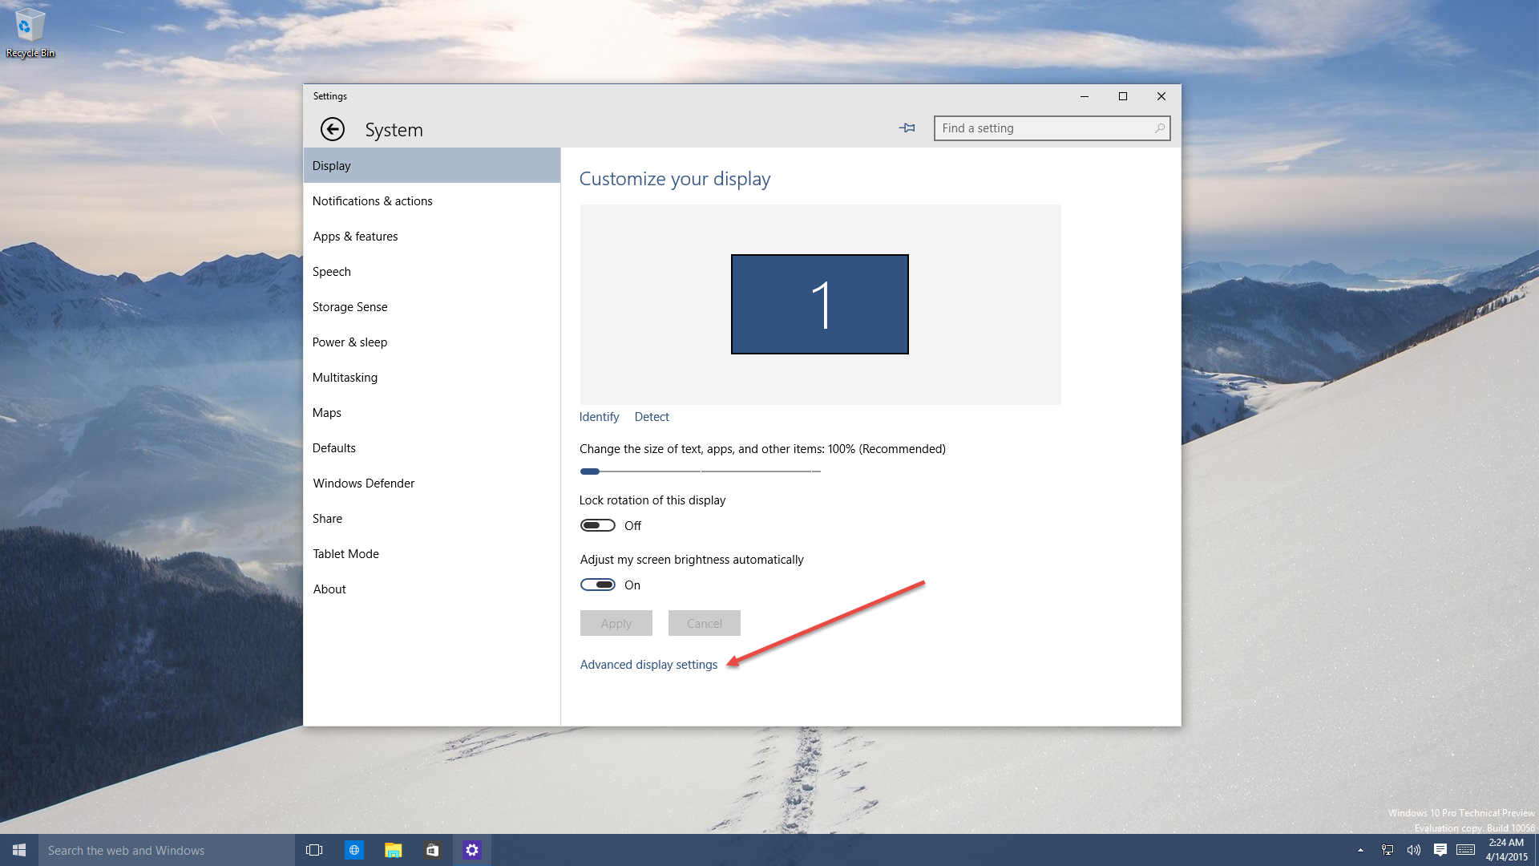Open the Power & sleep section
The image size is (1539, 866).
click(349, 342)
